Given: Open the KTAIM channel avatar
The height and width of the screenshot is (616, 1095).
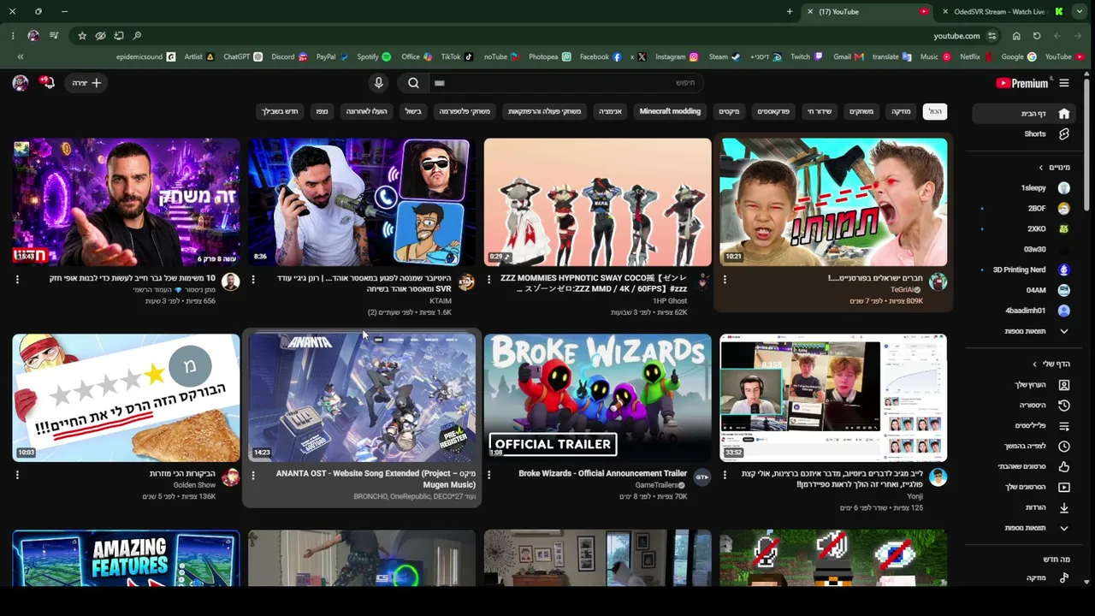Looking at the screenshot, I should click(466, 282).
